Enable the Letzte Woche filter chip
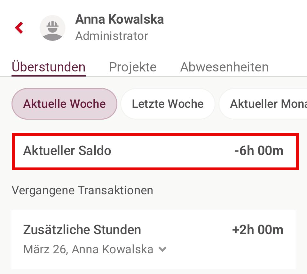307x274 pixels. pos(168,104)
